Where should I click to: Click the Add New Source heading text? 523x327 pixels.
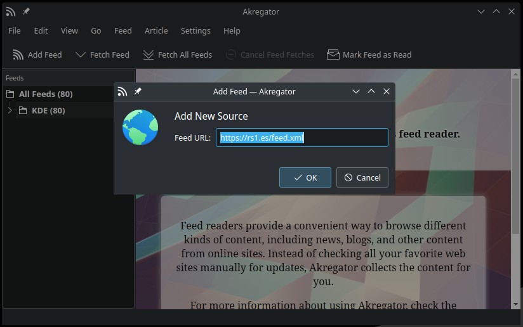tap(211, 116)
